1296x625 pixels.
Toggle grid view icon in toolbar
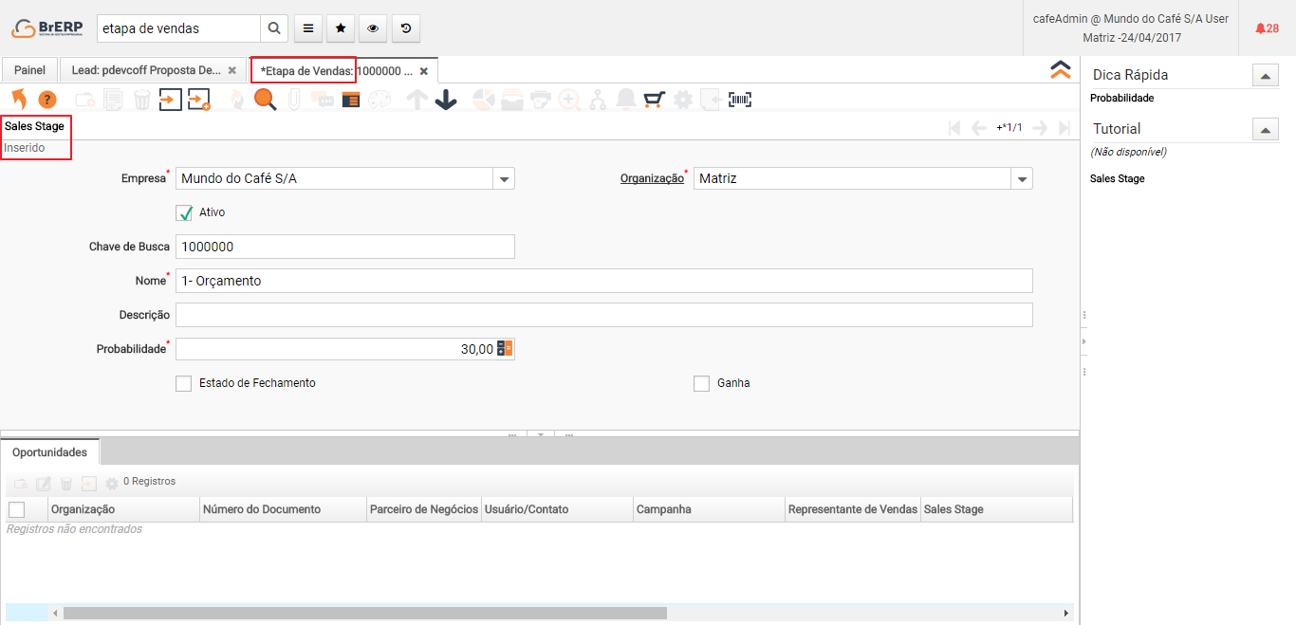pyautogui.click(x=351, y=100)
